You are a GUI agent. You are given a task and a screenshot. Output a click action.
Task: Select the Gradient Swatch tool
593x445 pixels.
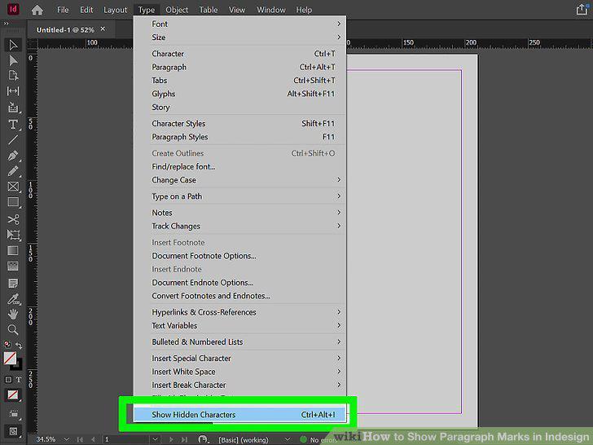click(x=13, y=251)
